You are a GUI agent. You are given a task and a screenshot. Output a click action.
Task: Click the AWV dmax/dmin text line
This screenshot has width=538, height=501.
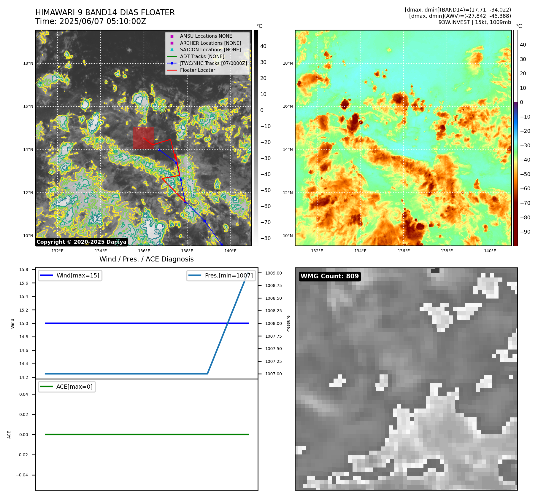(460, 16)
